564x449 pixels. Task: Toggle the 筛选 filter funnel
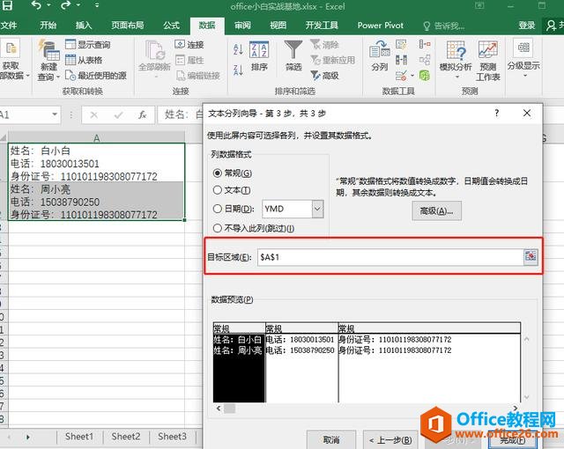click(293, 55)
